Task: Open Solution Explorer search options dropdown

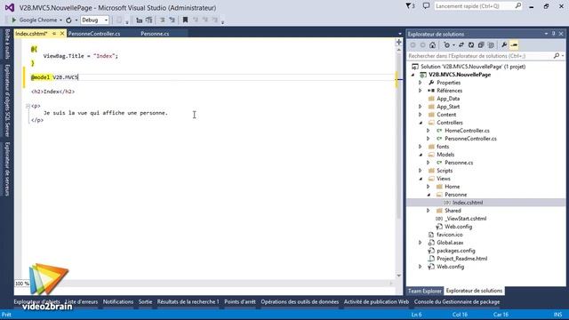Action: 563,56
